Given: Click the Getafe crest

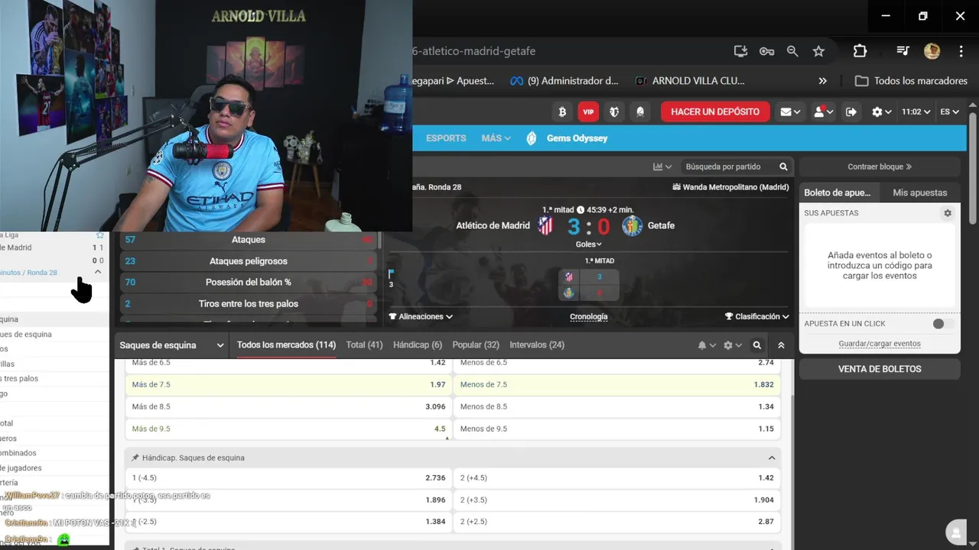Looking at the screenshot, I should pos(632,225).
